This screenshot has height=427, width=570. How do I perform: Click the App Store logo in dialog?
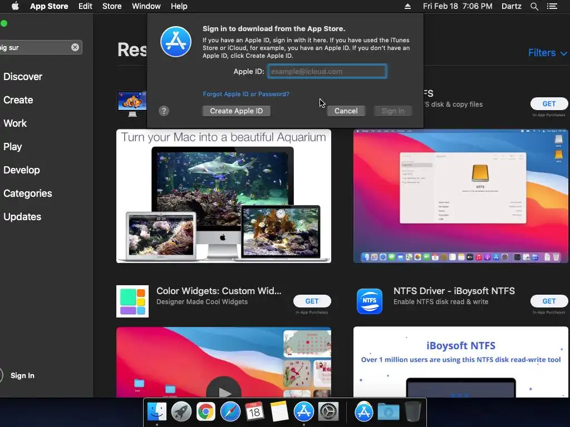pos(176,42)
